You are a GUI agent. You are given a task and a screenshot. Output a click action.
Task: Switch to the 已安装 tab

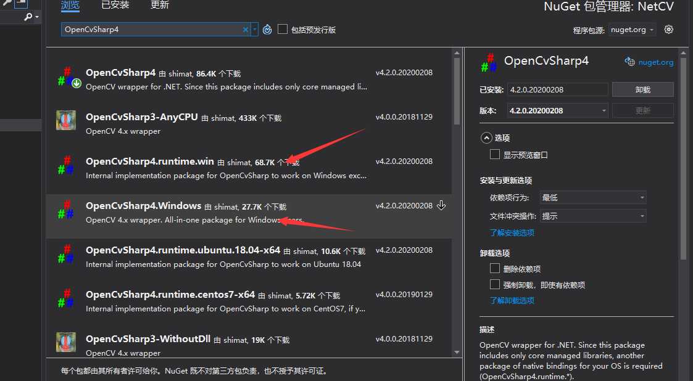click(x=115, y=6)
